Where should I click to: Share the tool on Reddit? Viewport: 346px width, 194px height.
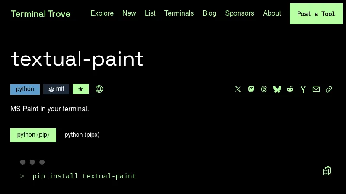tap(290, 89)
